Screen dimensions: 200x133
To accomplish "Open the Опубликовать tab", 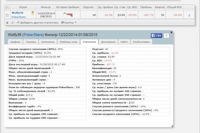I will coord(141,42).
